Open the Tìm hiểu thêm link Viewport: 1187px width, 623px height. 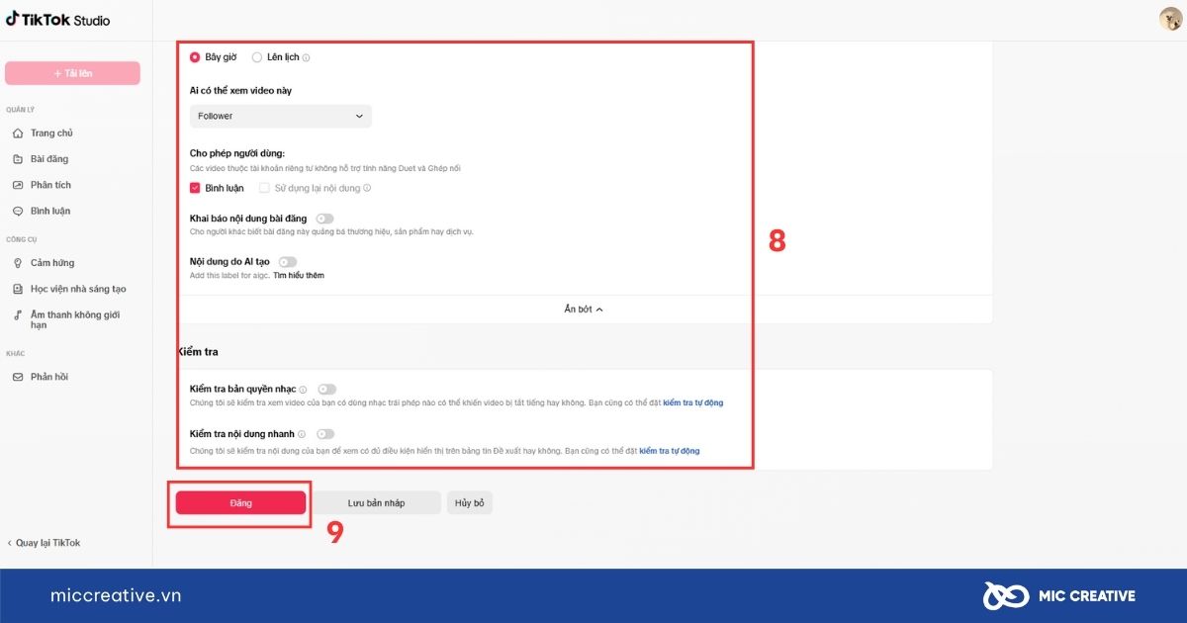pos(299,275)
